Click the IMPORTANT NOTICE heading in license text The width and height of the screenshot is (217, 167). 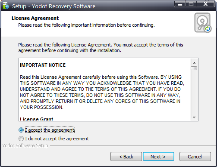(x=43, y=65)
